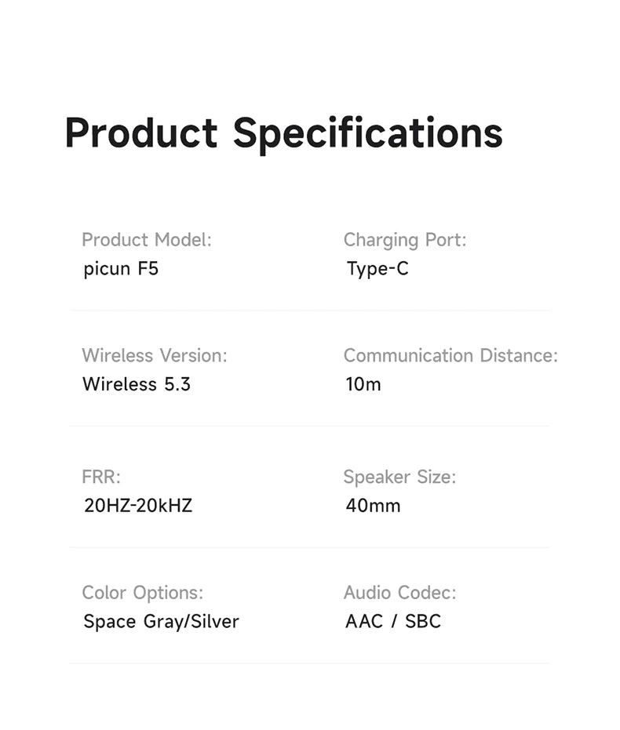This screenshot has height=730, width=620.
Task: Click the word Specifications in the heading
Action: pyautogui.click(x=367, y=133)
